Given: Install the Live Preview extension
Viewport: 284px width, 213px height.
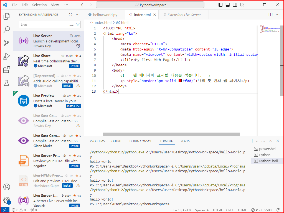Looking at the screenshot, I should (x=71, y=106).
